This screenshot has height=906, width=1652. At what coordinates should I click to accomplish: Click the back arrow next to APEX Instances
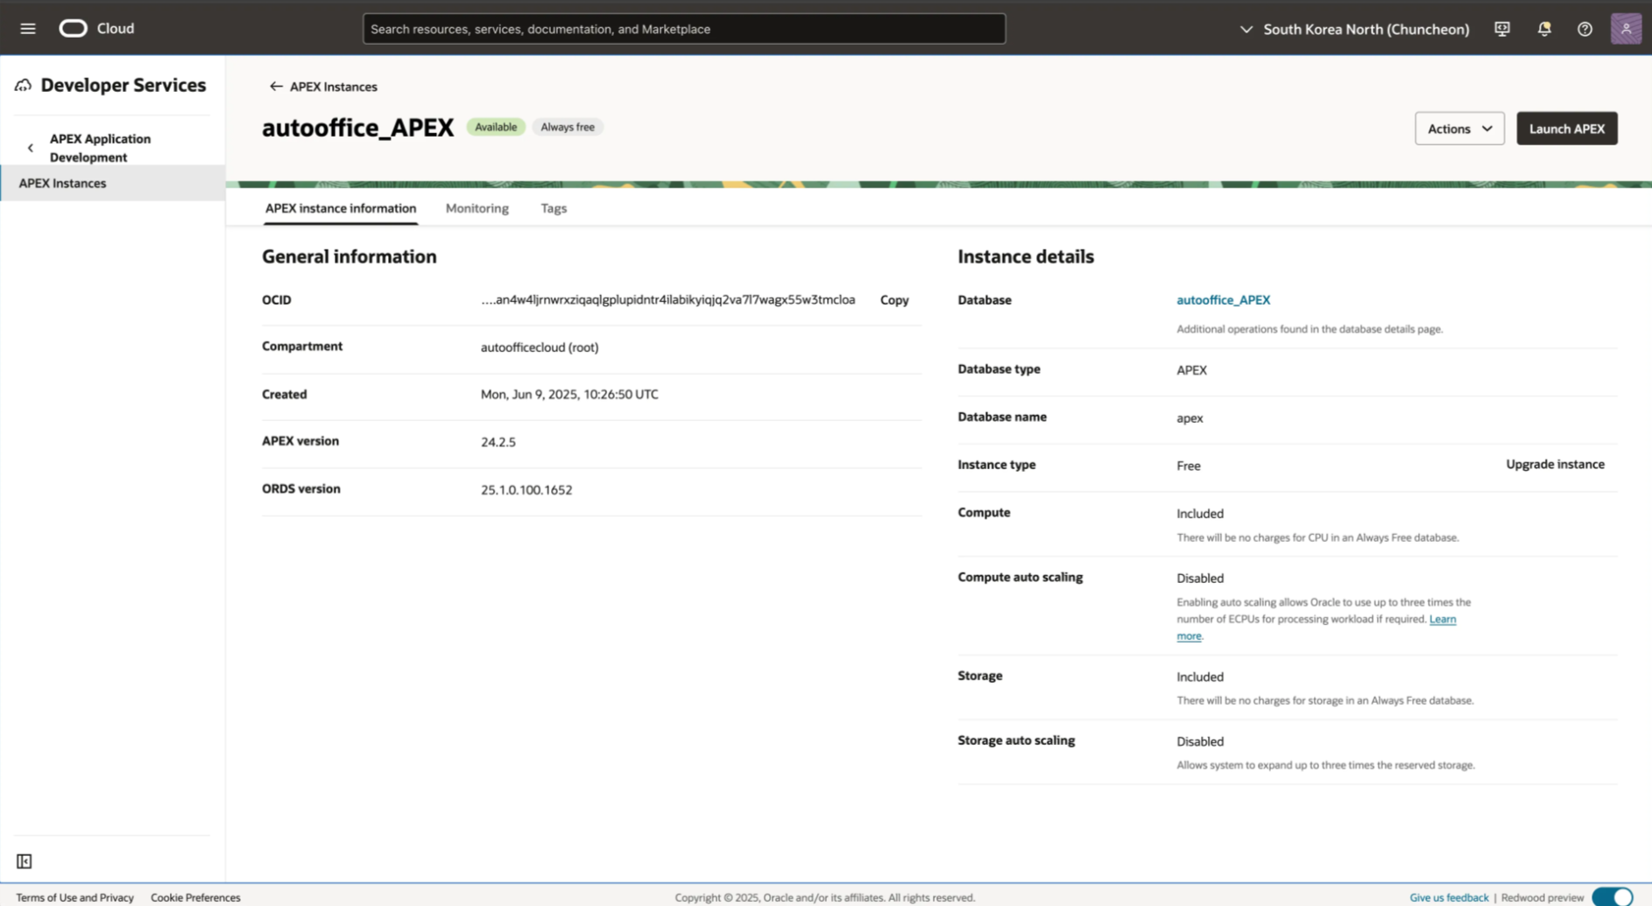click(x=276, y=87)
